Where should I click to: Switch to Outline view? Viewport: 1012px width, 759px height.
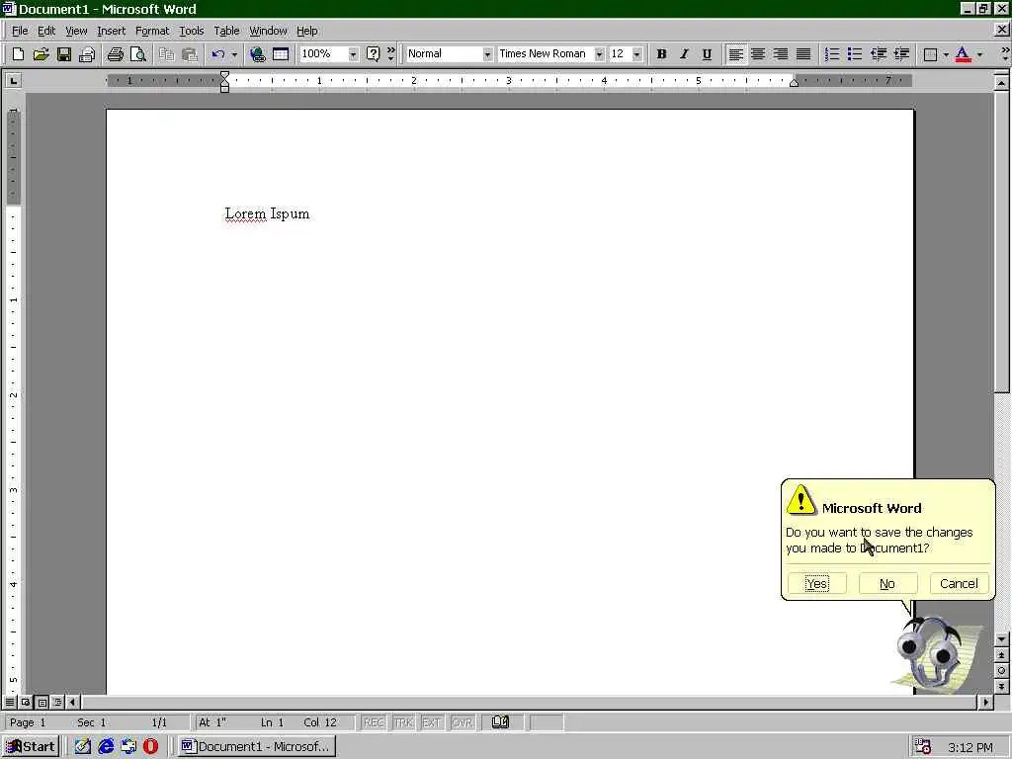click(x=57, y=702)
